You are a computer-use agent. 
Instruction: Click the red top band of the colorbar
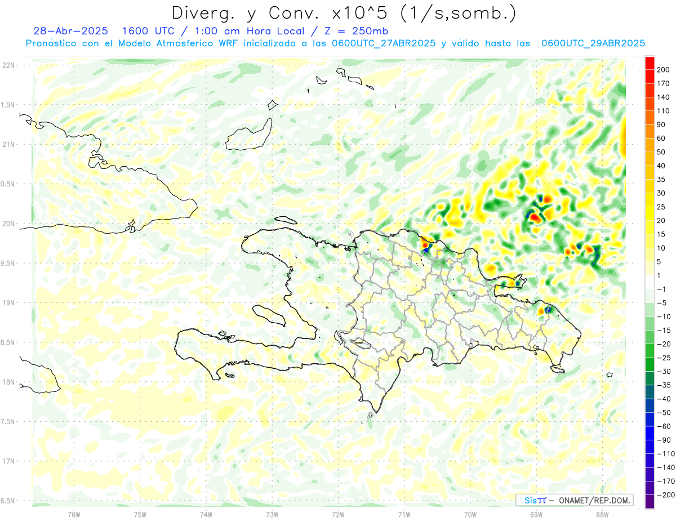[x=650, y=63]
